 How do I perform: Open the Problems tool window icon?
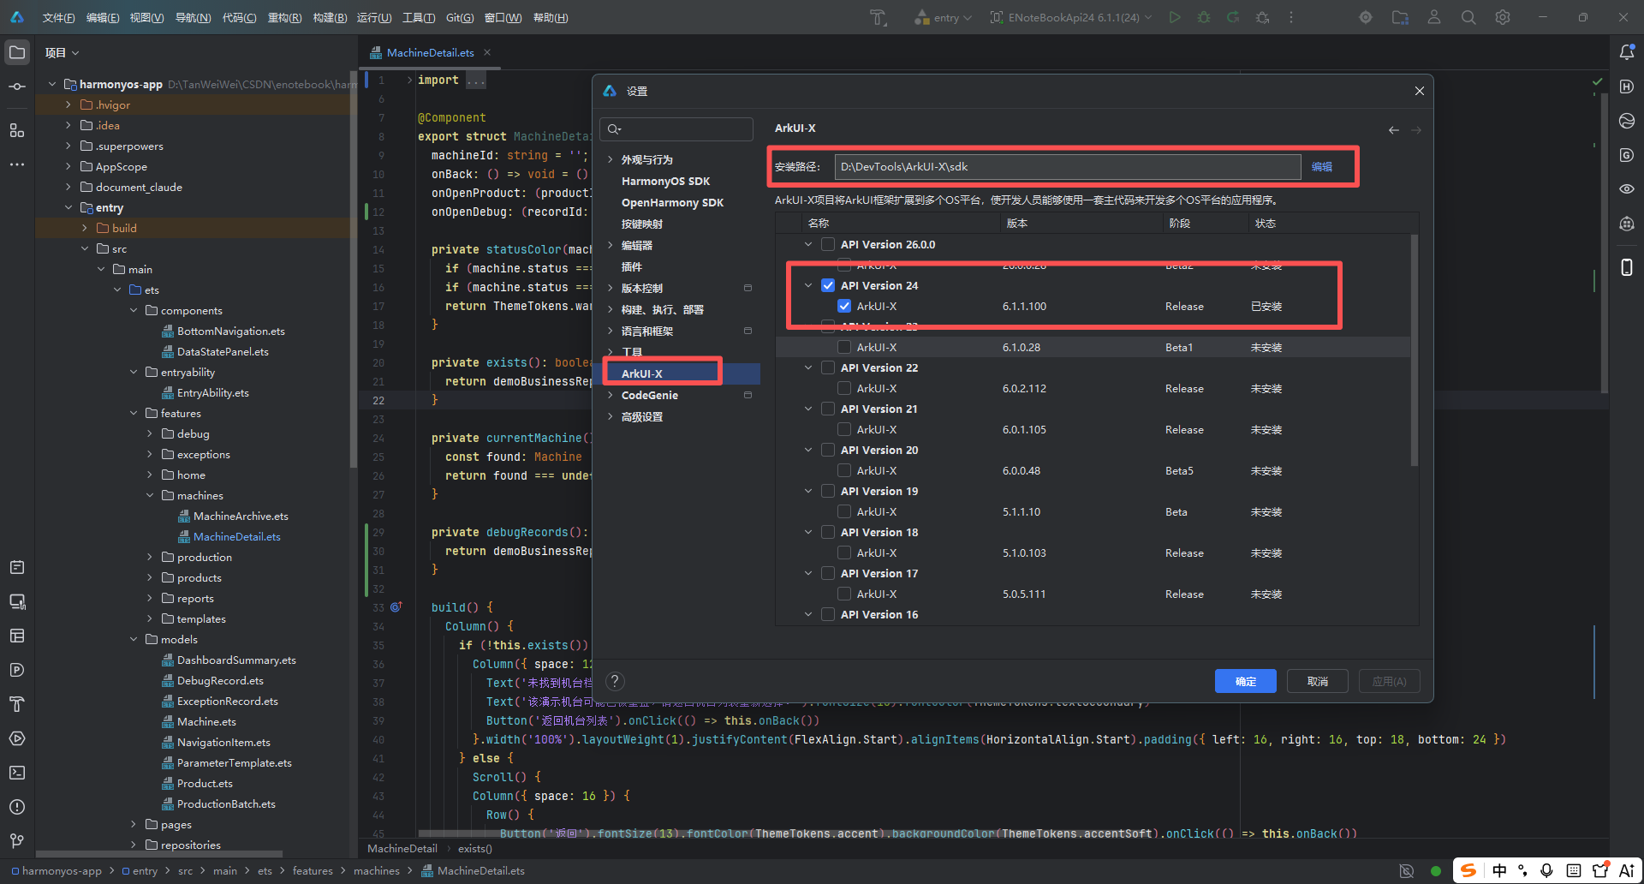click(17, 807)
